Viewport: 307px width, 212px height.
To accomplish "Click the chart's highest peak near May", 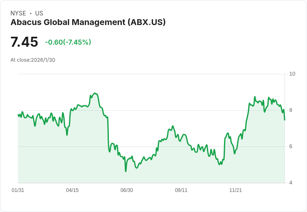I will pyautogui.click(x=95, y=93).
